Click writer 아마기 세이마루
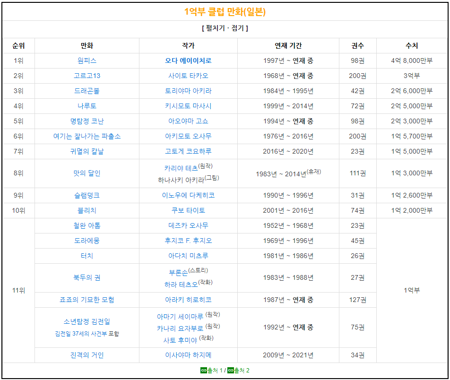Viewport: 450px width, 380px height. point(180,317)
